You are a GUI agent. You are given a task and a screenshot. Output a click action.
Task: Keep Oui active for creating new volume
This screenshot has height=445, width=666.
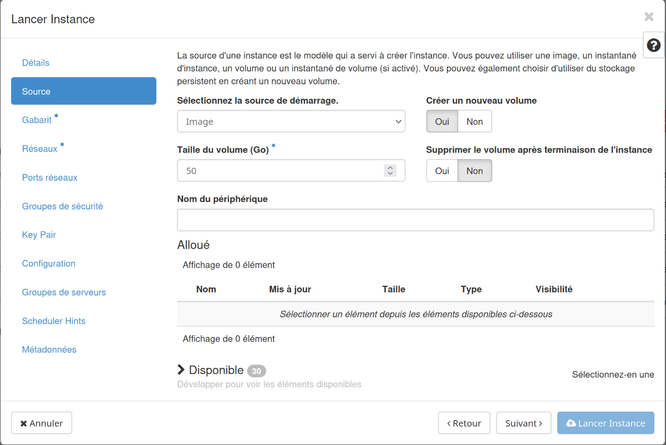pos(441,121)
